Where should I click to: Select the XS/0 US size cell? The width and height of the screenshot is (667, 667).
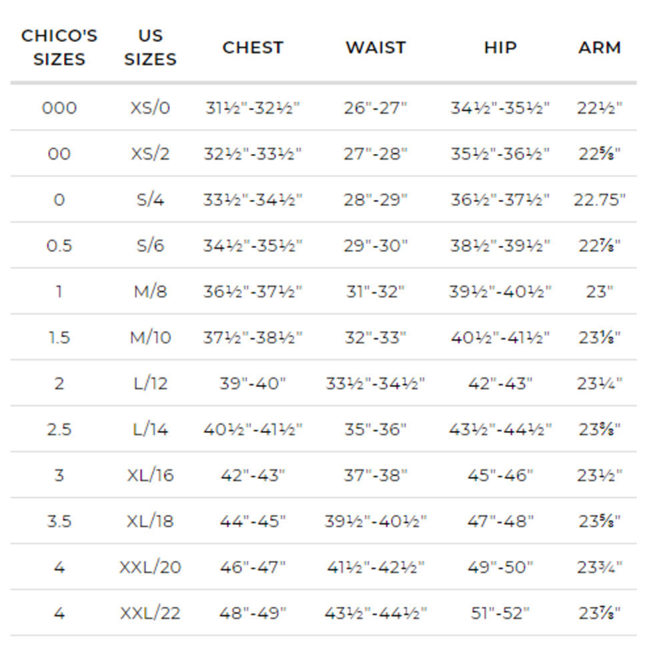click(x=150, y=108)
